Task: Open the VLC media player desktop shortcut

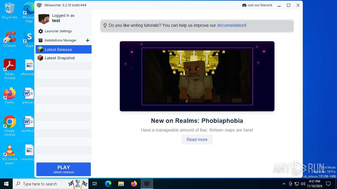Action: [x=9, y=154]
